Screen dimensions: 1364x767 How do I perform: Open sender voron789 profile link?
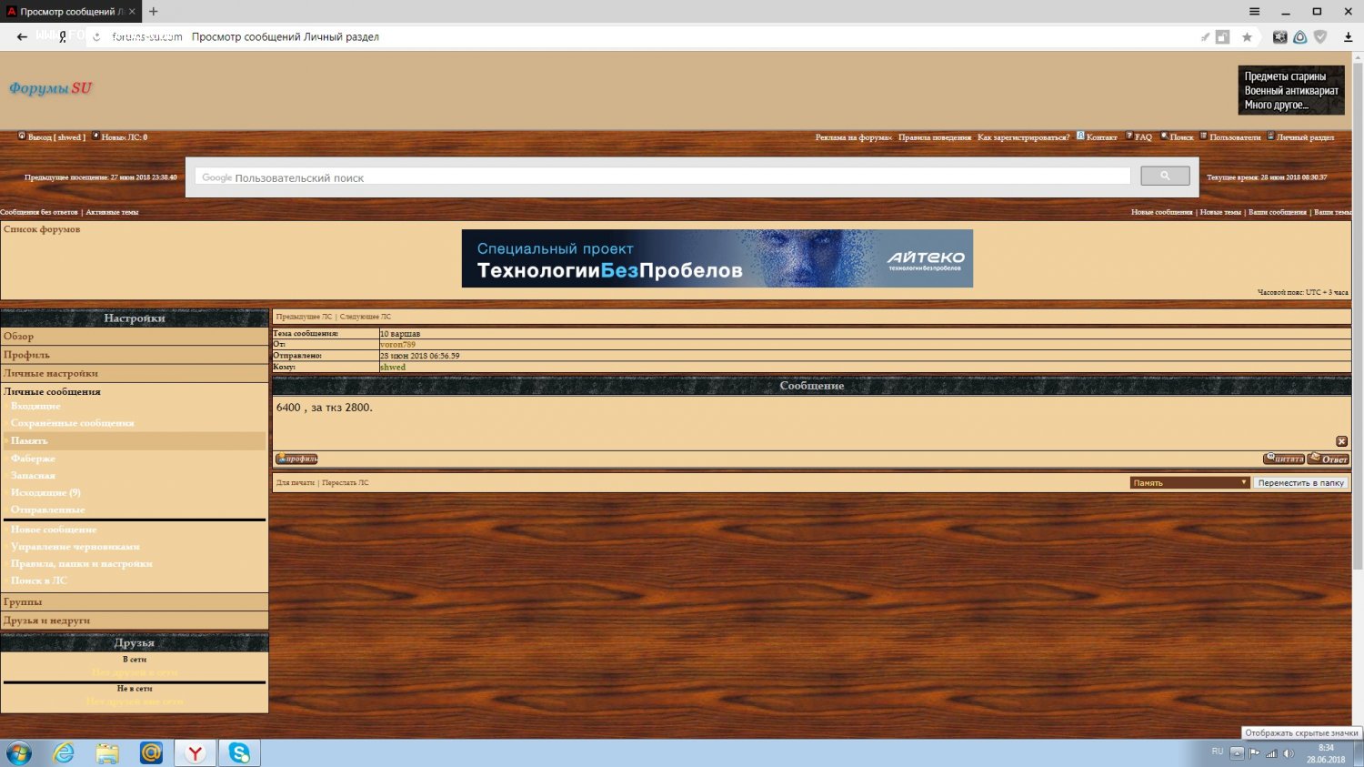(397, 345)
